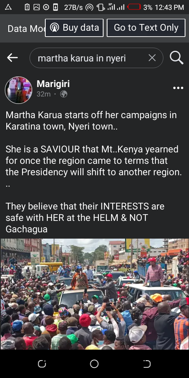Tap the post text about Martha Karua
The image size is (189, 378).
(94, 172)
